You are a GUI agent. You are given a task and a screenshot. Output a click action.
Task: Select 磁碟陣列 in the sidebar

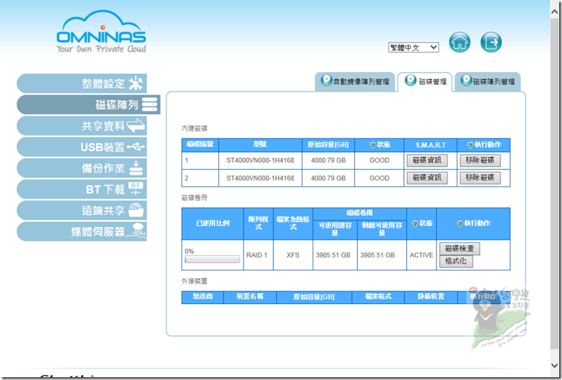(88, 105)
